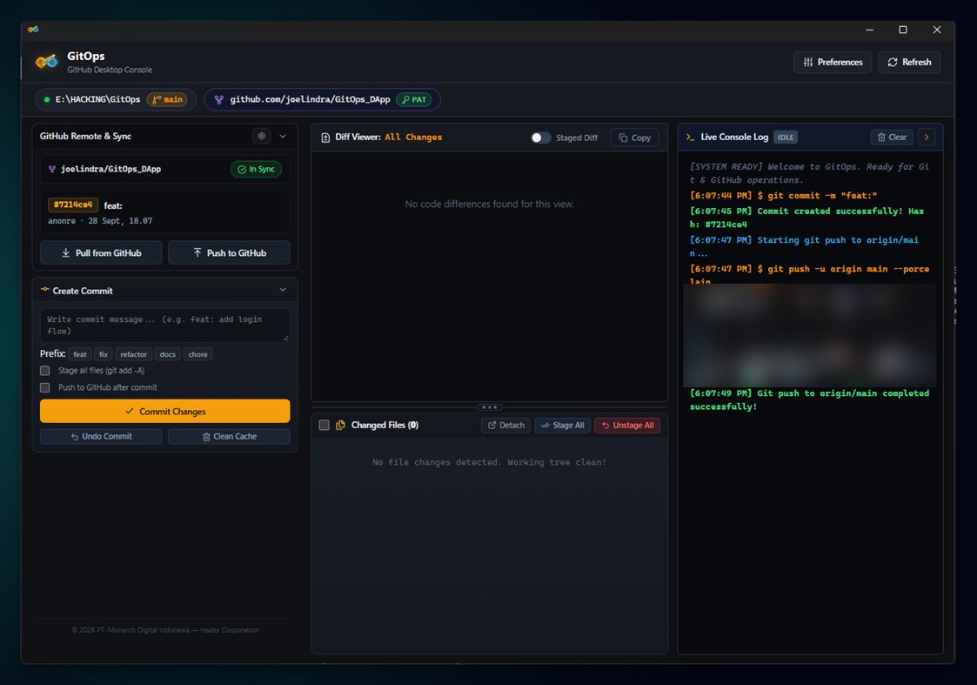Click the small GitOps icon in title bar

coord(33,30)
